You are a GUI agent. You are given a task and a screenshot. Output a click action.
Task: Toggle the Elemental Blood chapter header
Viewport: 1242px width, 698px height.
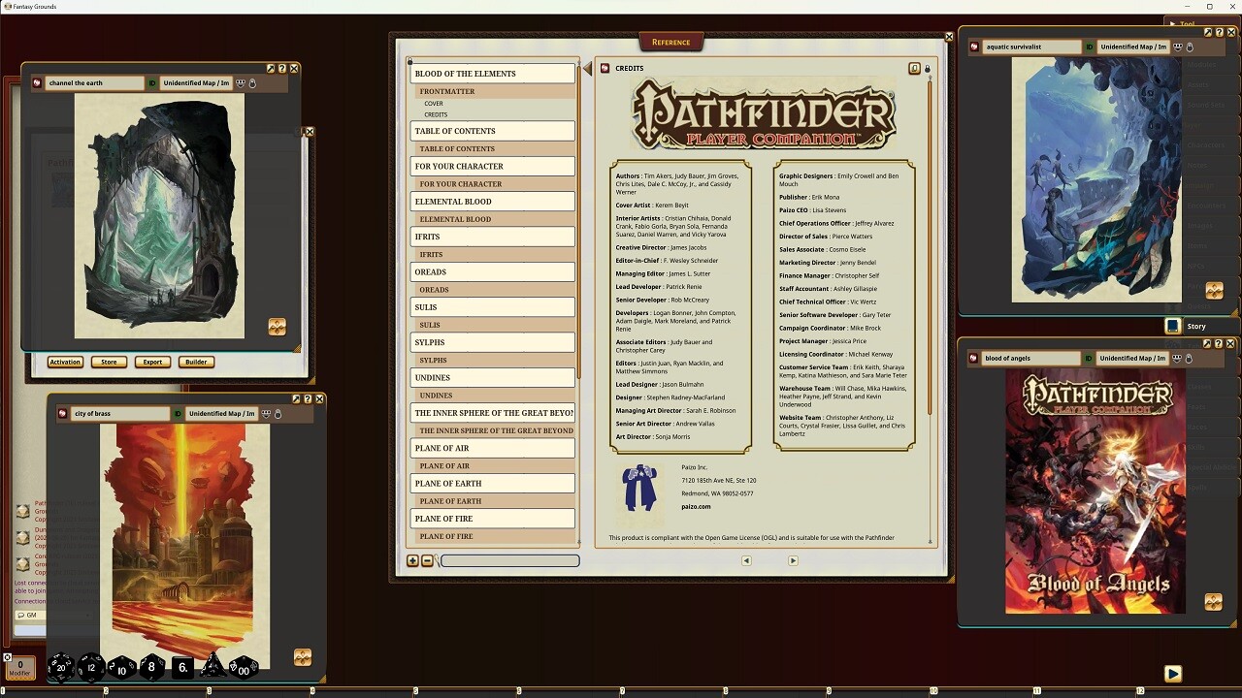493,202
